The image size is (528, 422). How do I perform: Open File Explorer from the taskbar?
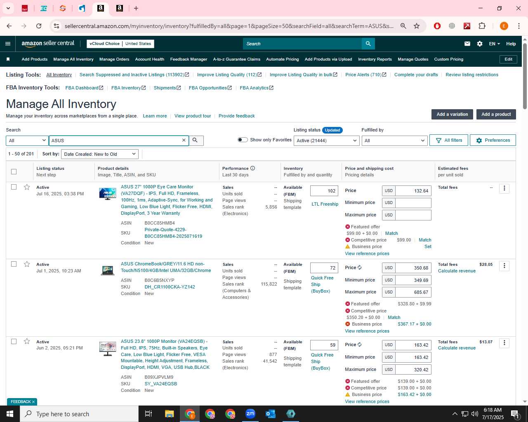click(x=169, y=414)
